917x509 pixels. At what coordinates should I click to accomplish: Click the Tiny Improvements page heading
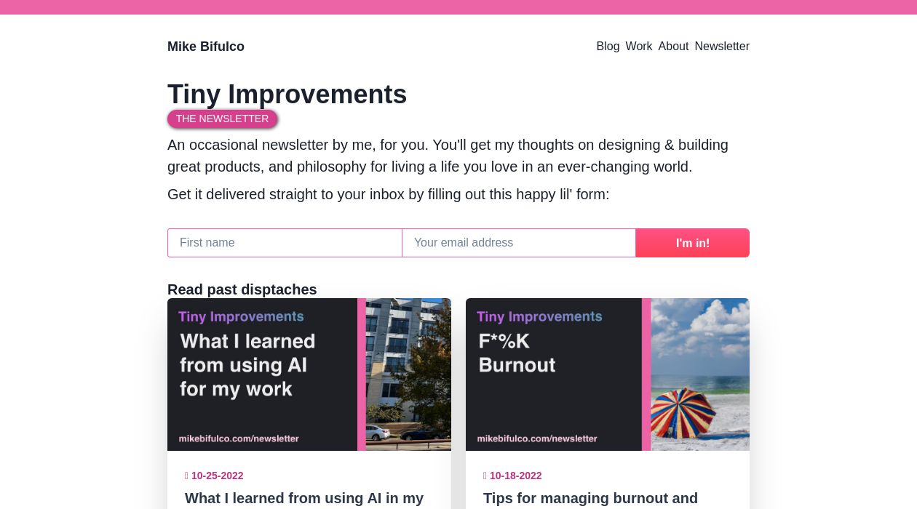pos(287,94)
